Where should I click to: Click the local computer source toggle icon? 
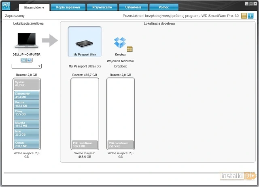pyautogui.click(x=24, y=60)
